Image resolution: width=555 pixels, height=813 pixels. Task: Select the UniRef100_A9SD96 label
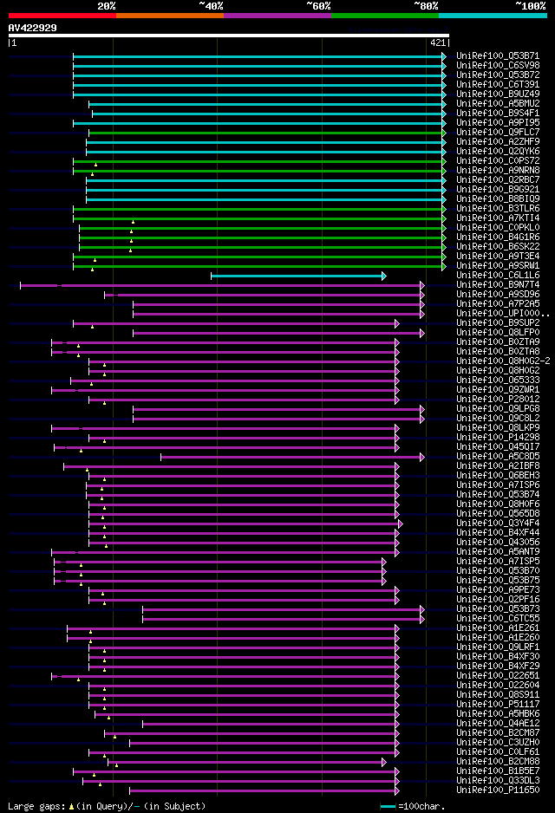coord(498,294)
